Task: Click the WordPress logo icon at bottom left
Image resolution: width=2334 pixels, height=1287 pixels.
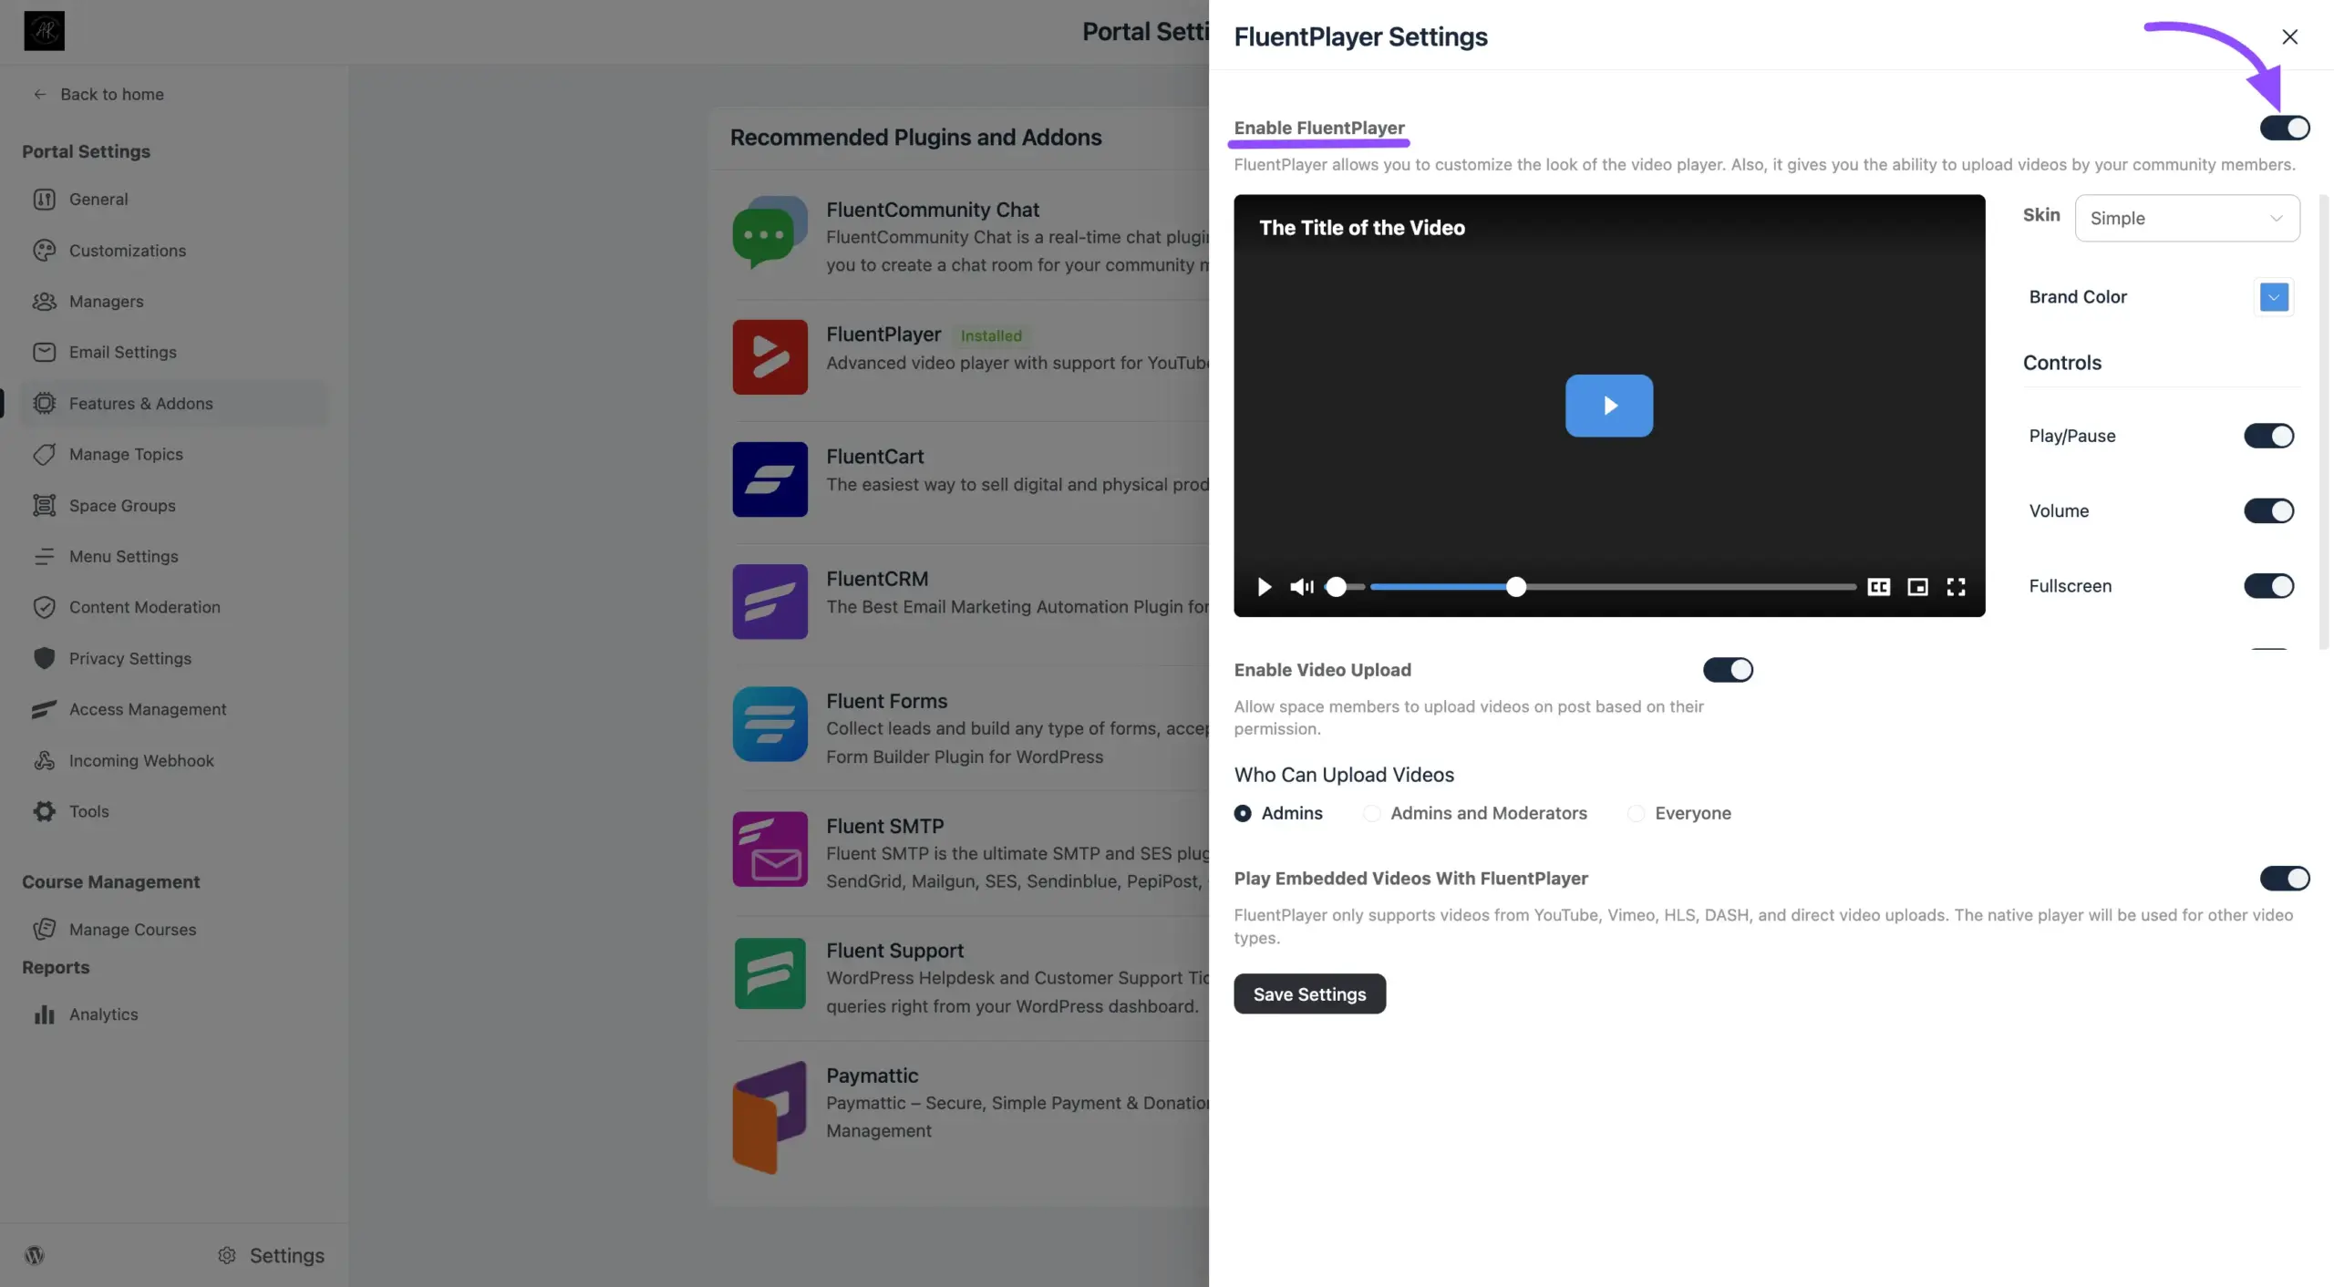Action: (x=35, y=1255)
